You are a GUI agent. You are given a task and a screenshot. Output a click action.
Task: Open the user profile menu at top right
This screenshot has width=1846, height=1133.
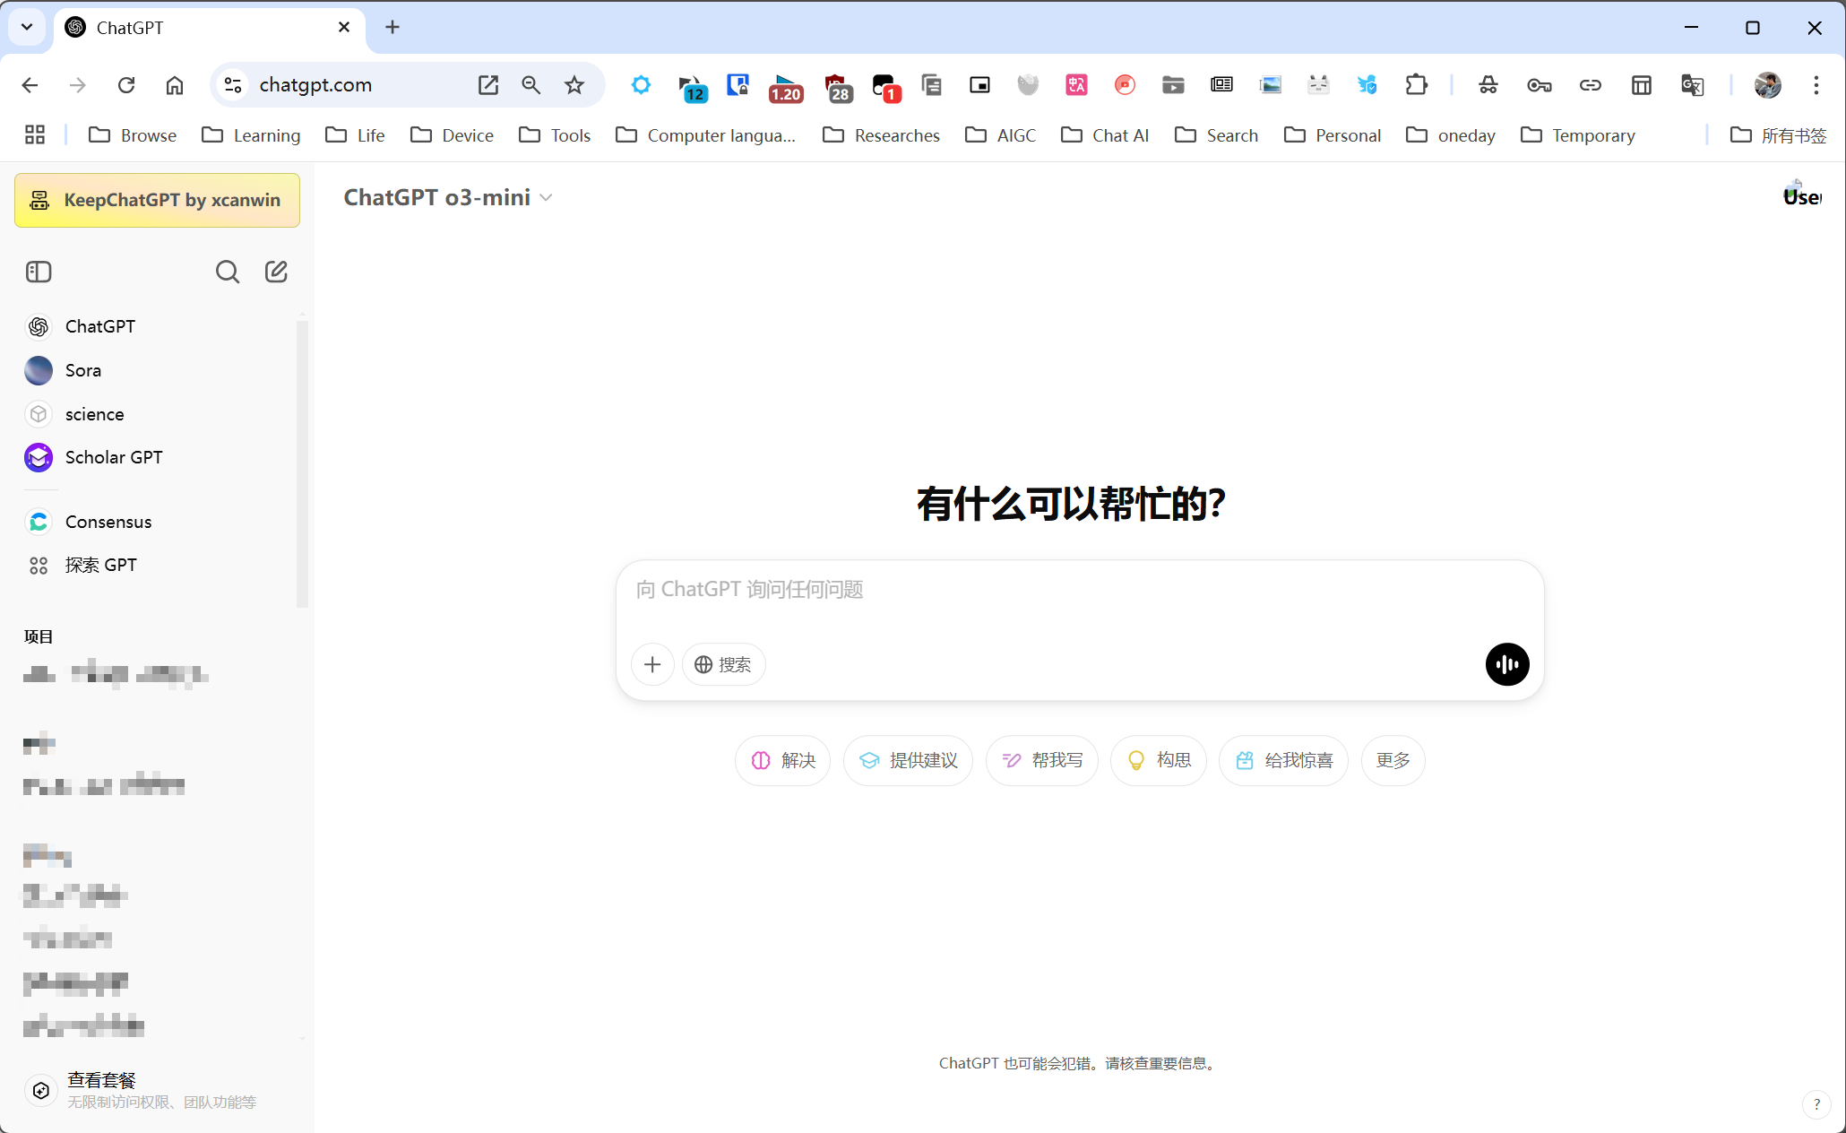click(1802, 195)
